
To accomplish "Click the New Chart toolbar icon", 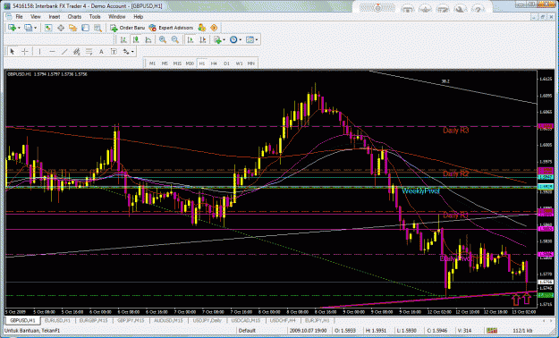I will [x=12, y=28].
